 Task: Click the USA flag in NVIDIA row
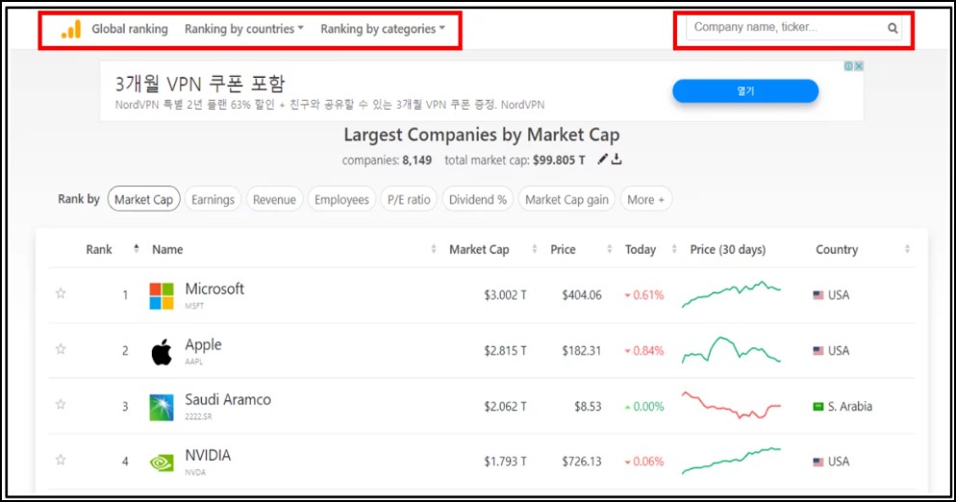click(818, 462)
